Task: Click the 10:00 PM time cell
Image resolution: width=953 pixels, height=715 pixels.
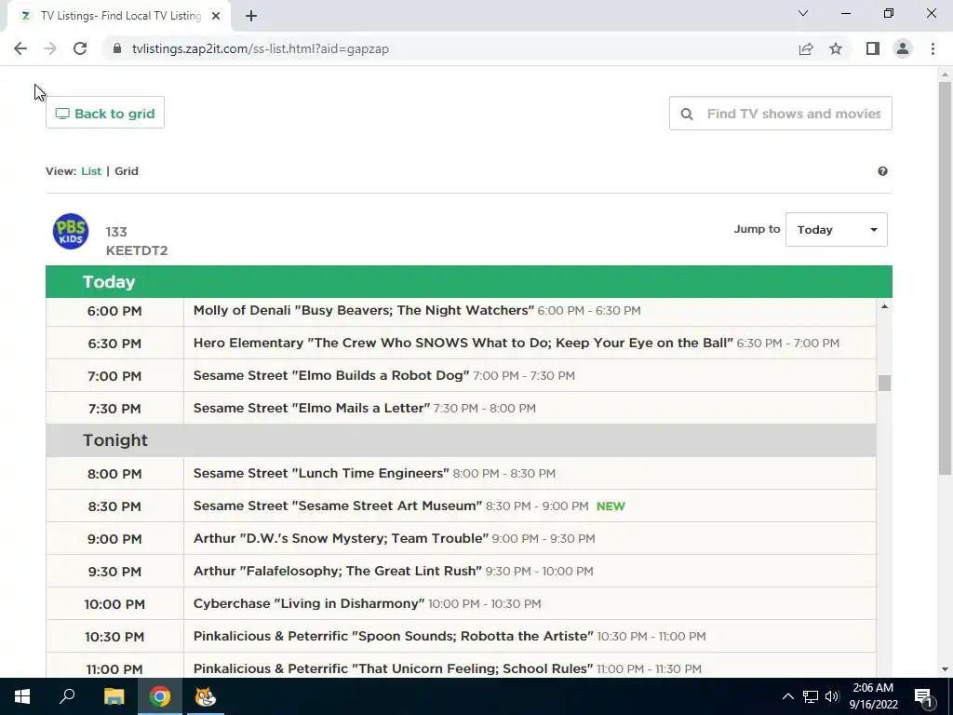Action: (x=114, y=604)
